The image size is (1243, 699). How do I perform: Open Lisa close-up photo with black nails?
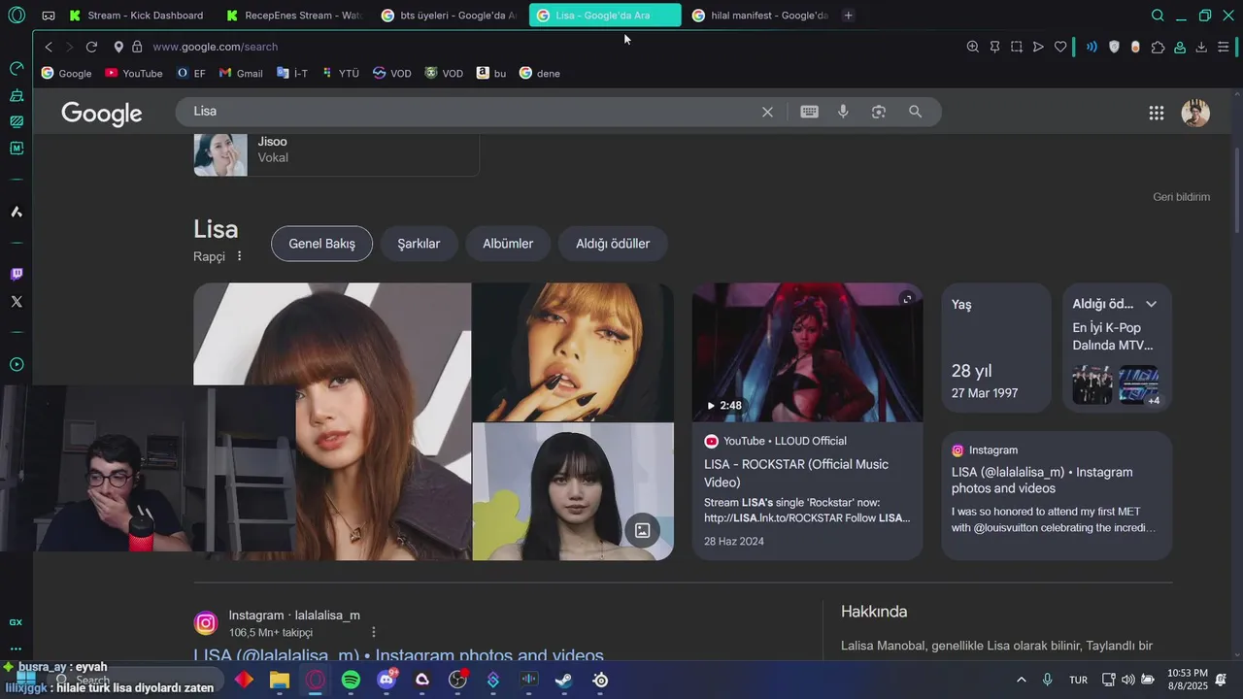(x=573, y=352)
